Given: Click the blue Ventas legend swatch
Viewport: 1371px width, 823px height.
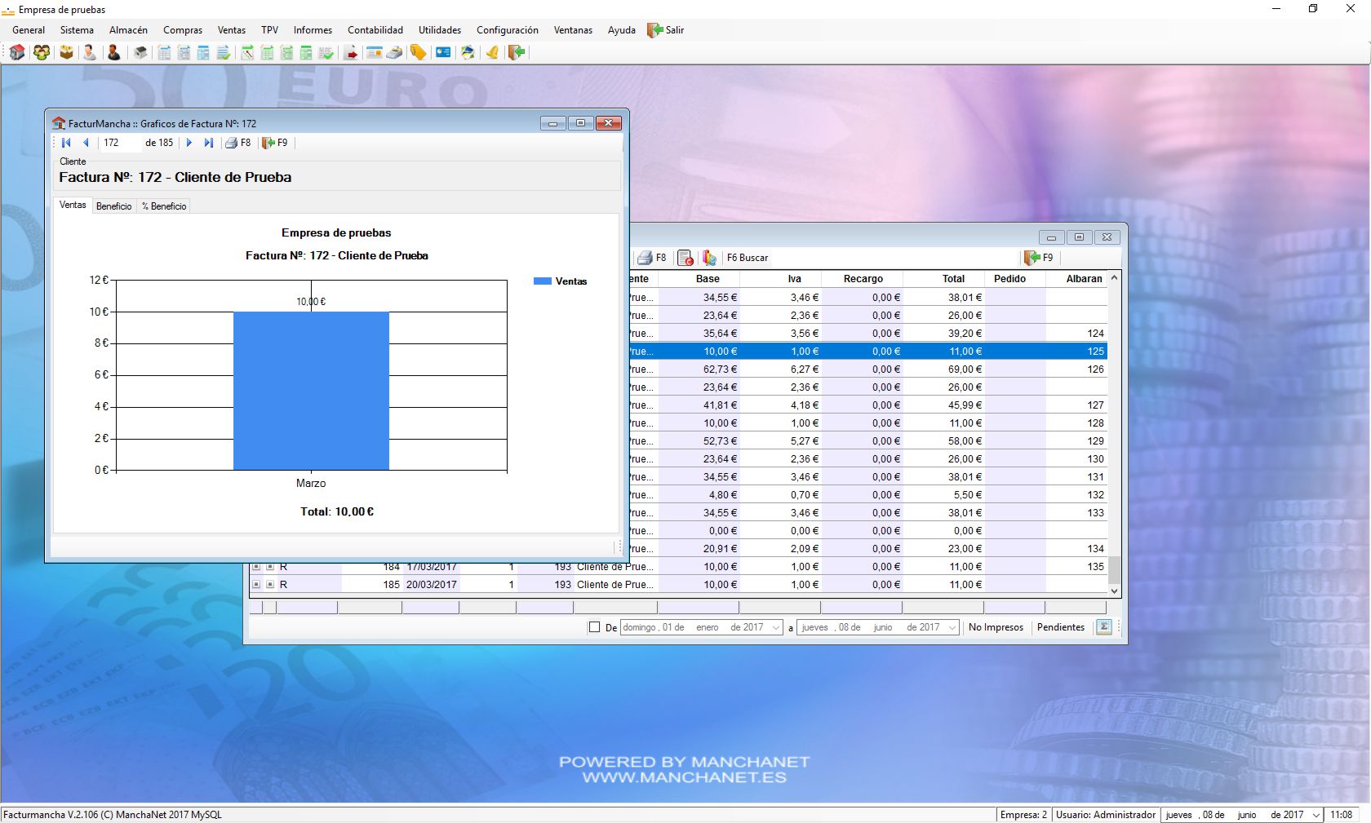Looking at the screenshot, I should click(x=542, y=281).
